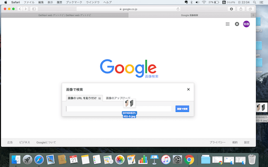
Task: Open Spotlight search magnifier
Action: click(255, 2)
